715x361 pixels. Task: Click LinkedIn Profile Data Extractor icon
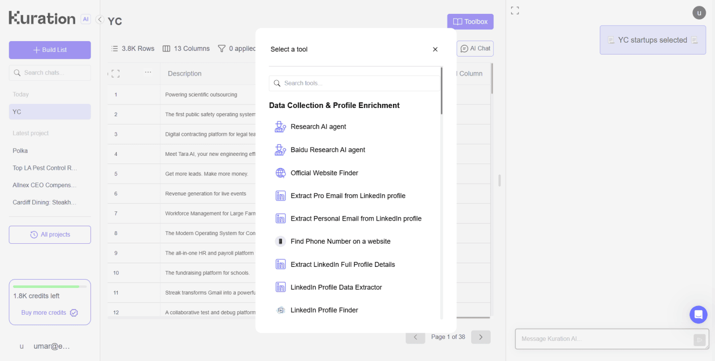280,287
